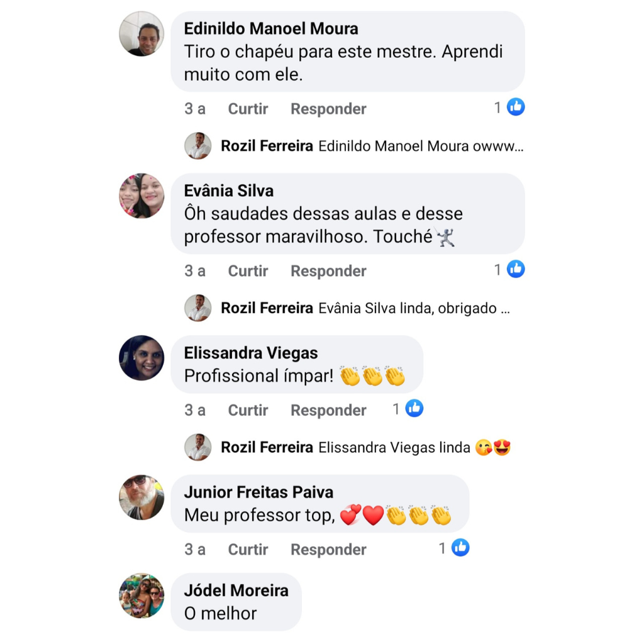Expand Rozil Ferreira's reply to Edinildo
The image size is (644, 644).
click(354, 146)
